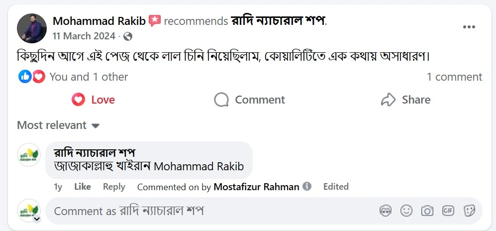Attach a photo using the camera icon
This screenshot has height=231, width=496.
coord(427,211)
